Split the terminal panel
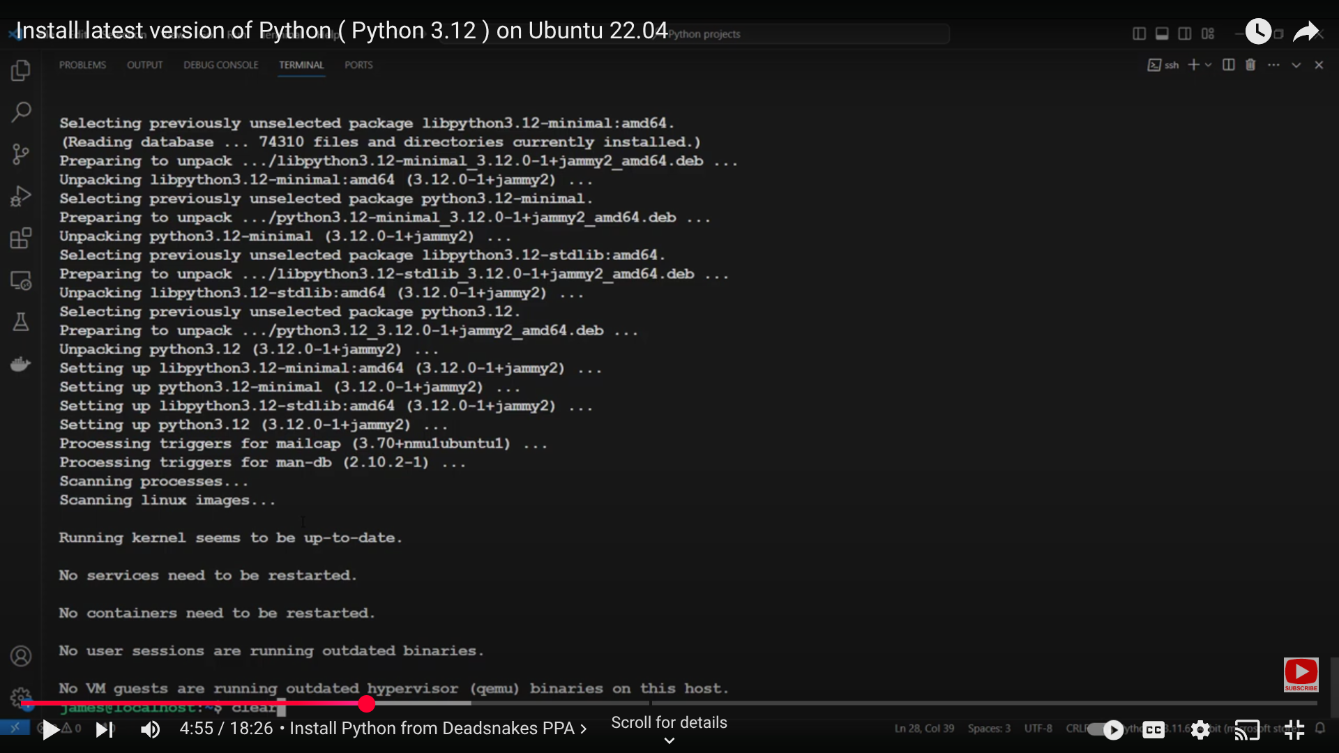Image resolution: width=1339 pixels, height=753 pixels. click(1229, 65)
